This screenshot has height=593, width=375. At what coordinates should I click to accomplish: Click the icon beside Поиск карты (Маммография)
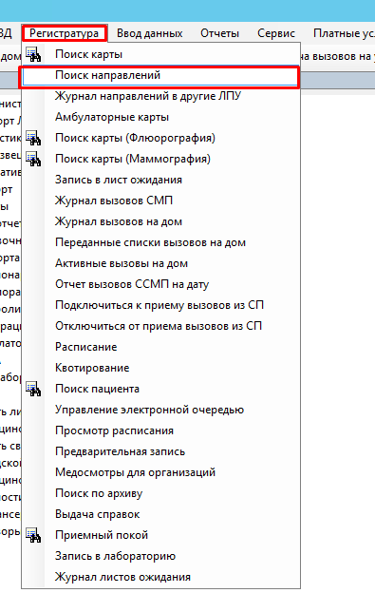pos(33,159)
